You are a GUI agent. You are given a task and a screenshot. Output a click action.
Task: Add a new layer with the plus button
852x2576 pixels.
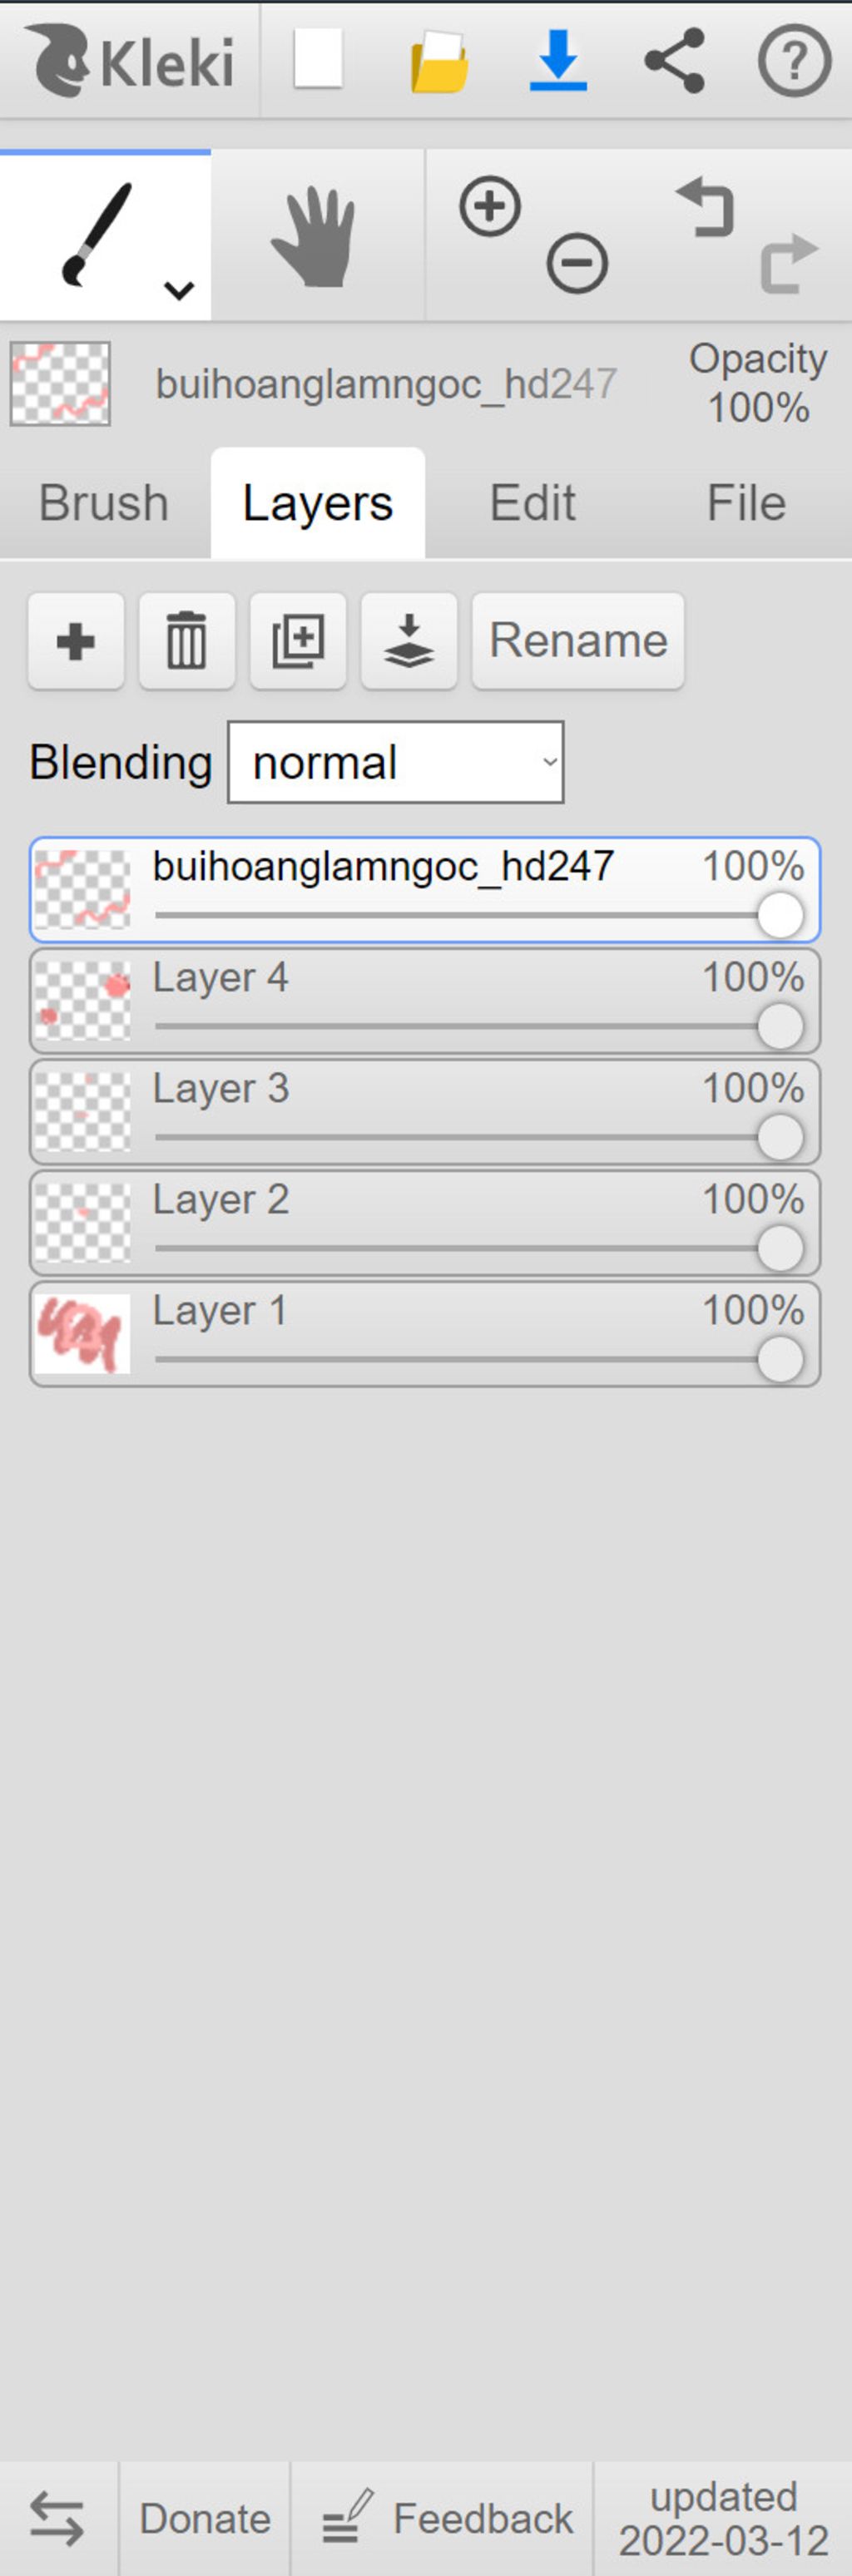point(76,641)
